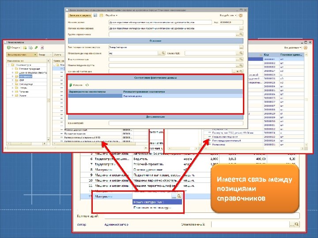The height and width of the screenshot is (238, 318).
Task: Click the 'Водитель' cell in row 6
Action: coord(157,159)
